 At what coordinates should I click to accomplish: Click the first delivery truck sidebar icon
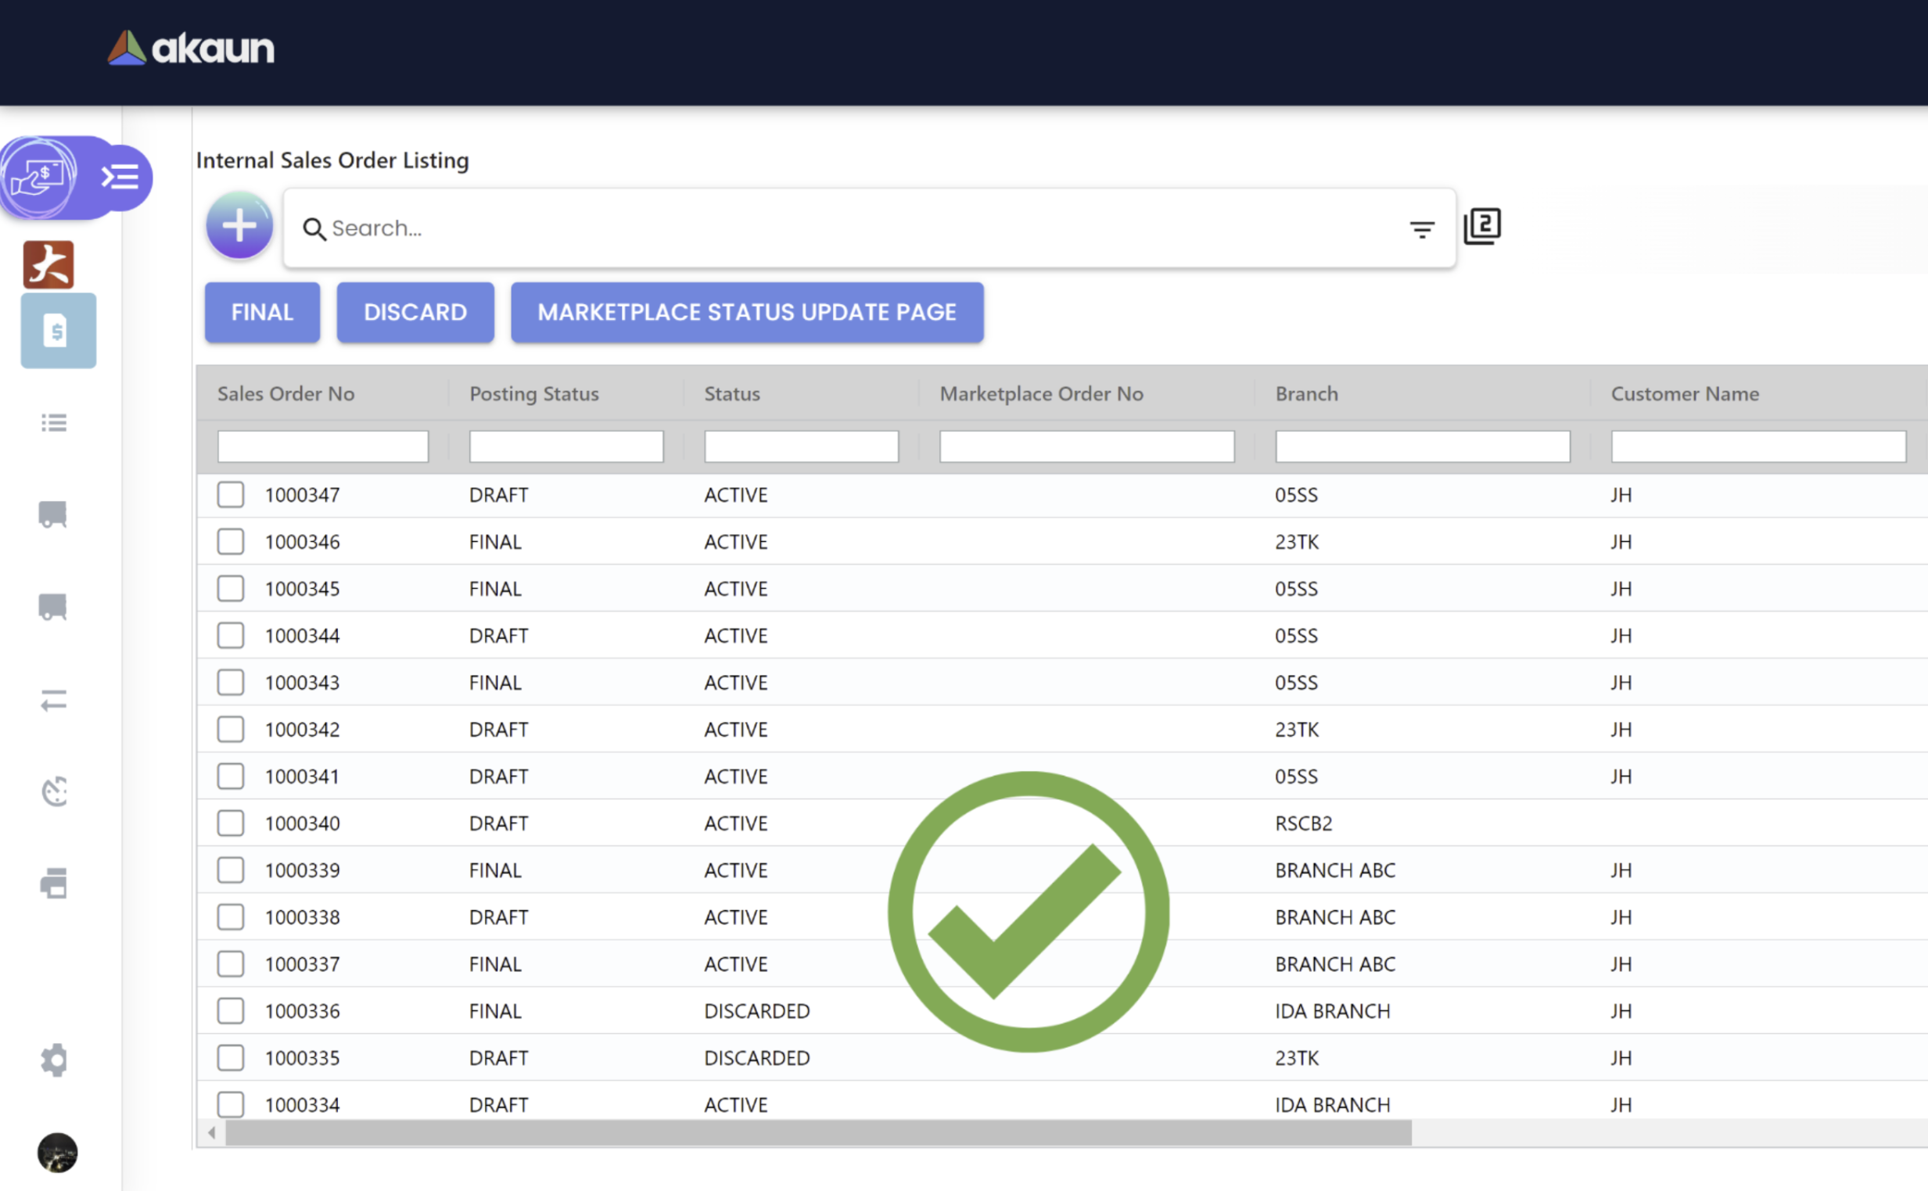(53, 515)
